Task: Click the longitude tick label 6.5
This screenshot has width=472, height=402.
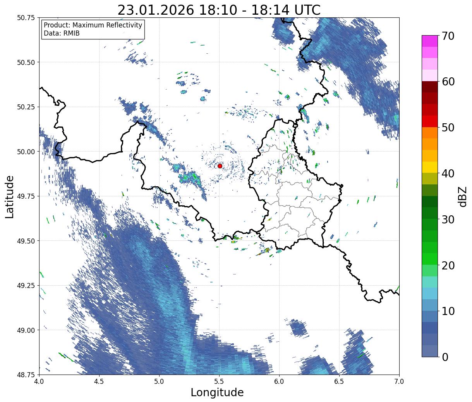Action: click(x=339, y=382)
